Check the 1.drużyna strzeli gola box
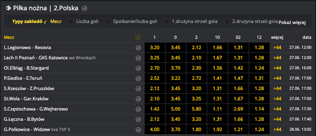 (x=167, y=21)
